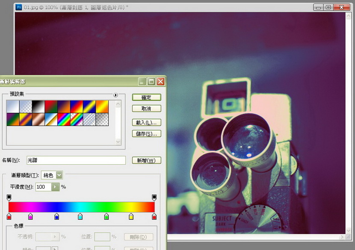
Task: Click the 載入 (Load) button
Action: pyautogui.click(x=146, y=122)
